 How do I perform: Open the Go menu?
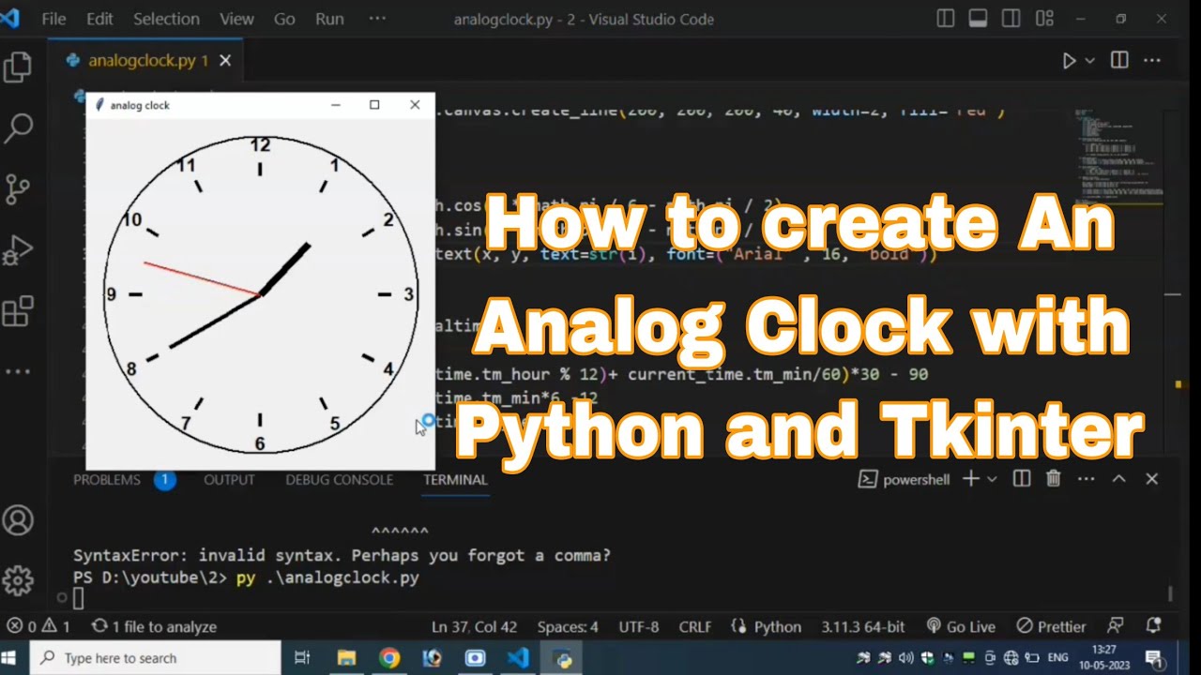pyautogui.click(x=284, y=19)
